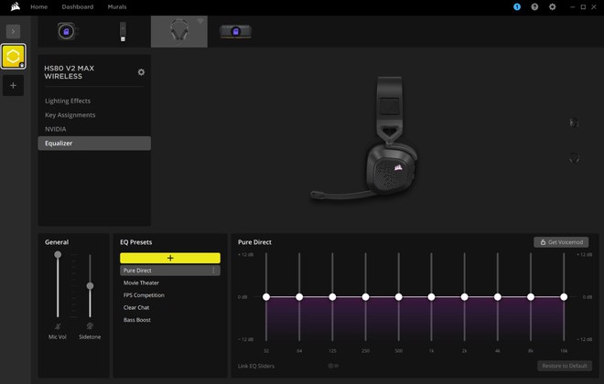Toggle the Link EQ Sliders switch
This screenshot has width=604, height=384.
pyautogui.click(x=333, y=366)
